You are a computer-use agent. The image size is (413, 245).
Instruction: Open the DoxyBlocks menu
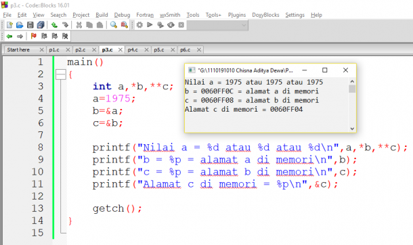point(265,15)
